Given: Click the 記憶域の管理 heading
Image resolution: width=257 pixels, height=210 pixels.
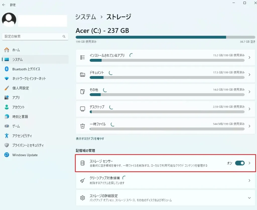Looking at the screenshot, I should [85, 151].
